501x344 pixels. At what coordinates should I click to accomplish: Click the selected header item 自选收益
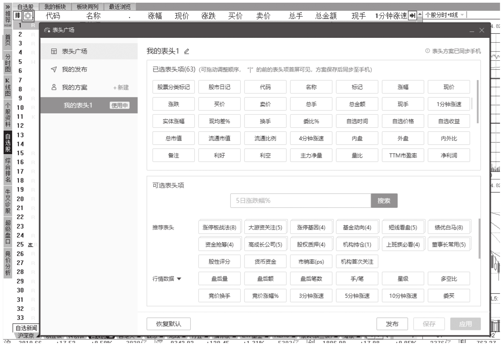449,121
